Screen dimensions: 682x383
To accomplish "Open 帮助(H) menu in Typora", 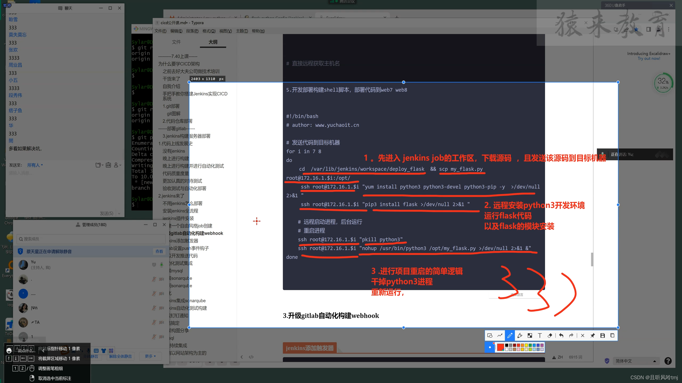I will [x=258, y=31].
